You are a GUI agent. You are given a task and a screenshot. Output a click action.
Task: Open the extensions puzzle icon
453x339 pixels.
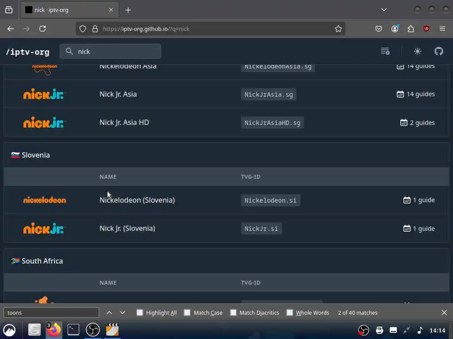[411, 29]
